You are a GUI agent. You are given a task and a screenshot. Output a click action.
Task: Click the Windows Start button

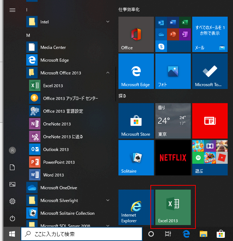coord(12,234)
